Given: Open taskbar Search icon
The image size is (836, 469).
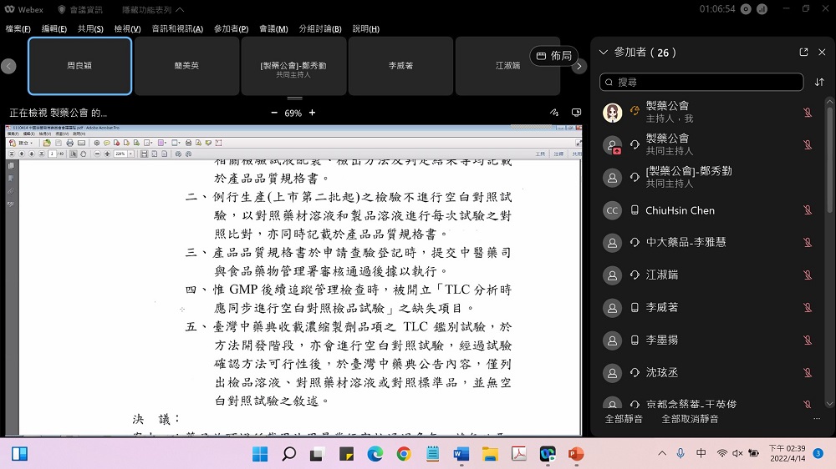Looking at the screenshot, I should [x=289, y=454].
